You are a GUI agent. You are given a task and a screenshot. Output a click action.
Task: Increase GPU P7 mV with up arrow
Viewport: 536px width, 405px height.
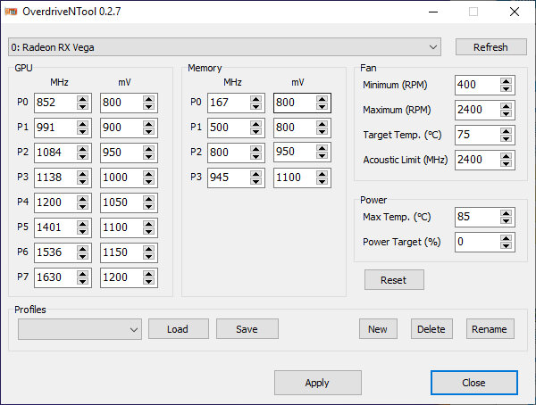point(148,274)
